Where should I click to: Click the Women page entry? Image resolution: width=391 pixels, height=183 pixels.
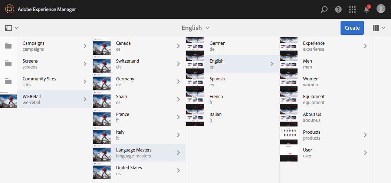pos(326,81)
